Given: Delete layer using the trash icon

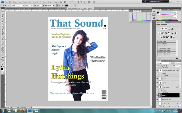Looking at the screenshot, I should [178, 107].
